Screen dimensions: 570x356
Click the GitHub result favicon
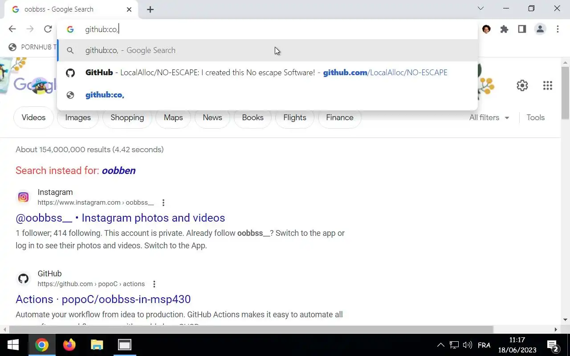point(24,279)
